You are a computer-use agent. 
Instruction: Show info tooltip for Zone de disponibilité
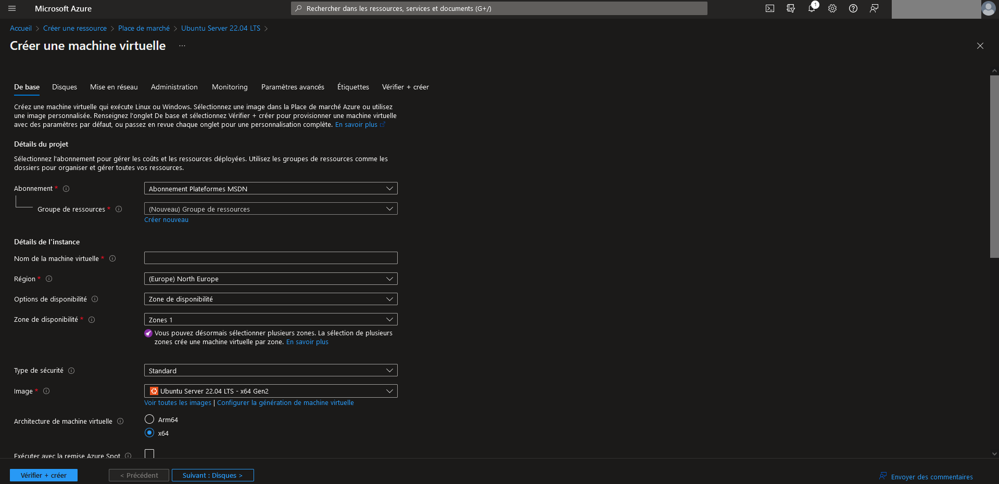point(92,320)
